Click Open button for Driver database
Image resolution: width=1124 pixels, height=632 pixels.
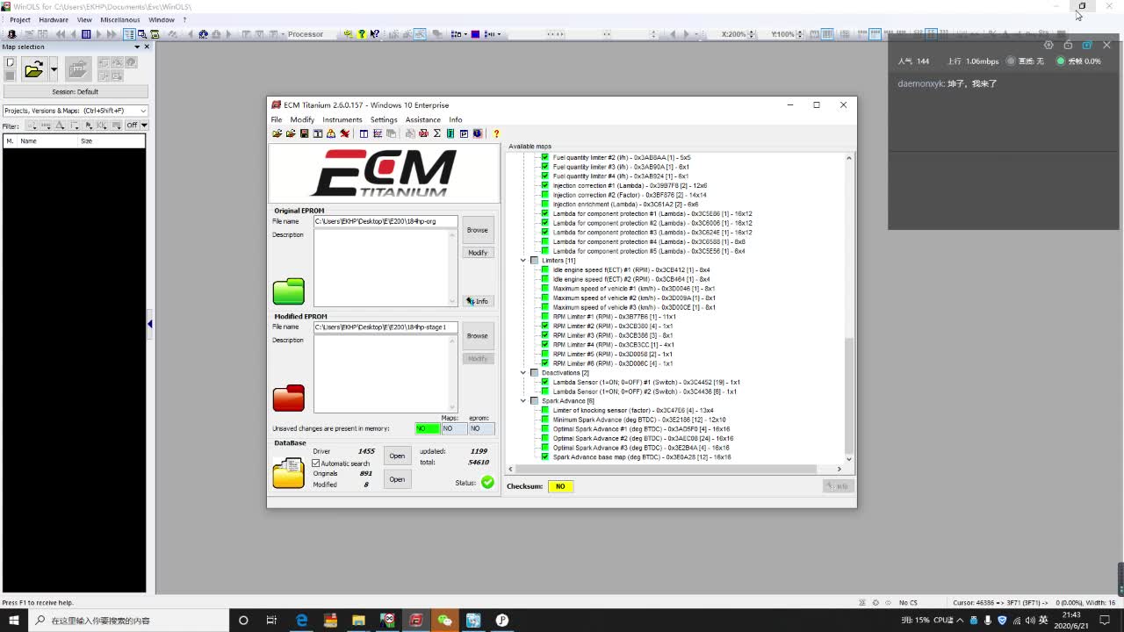pyautogui.click(x=397, y=456)
